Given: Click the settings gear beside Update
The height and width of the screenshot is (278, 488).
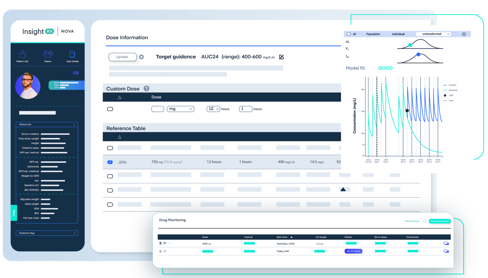Looking at the screenshot, I should 141,57.
